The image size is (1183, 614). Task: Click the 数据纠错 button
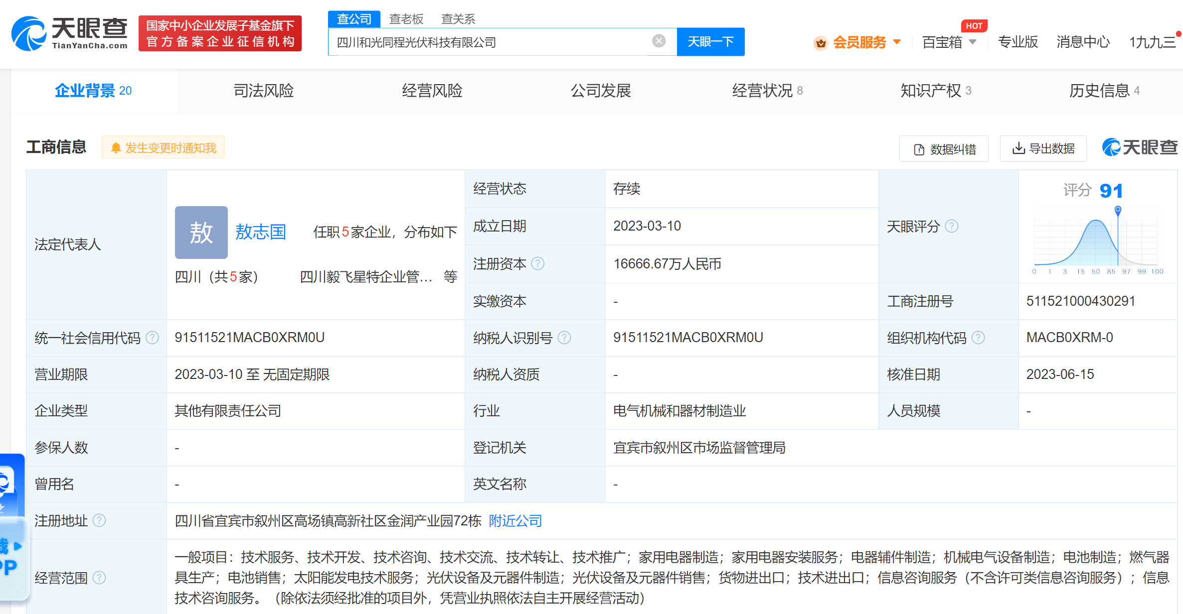point(944,149)
